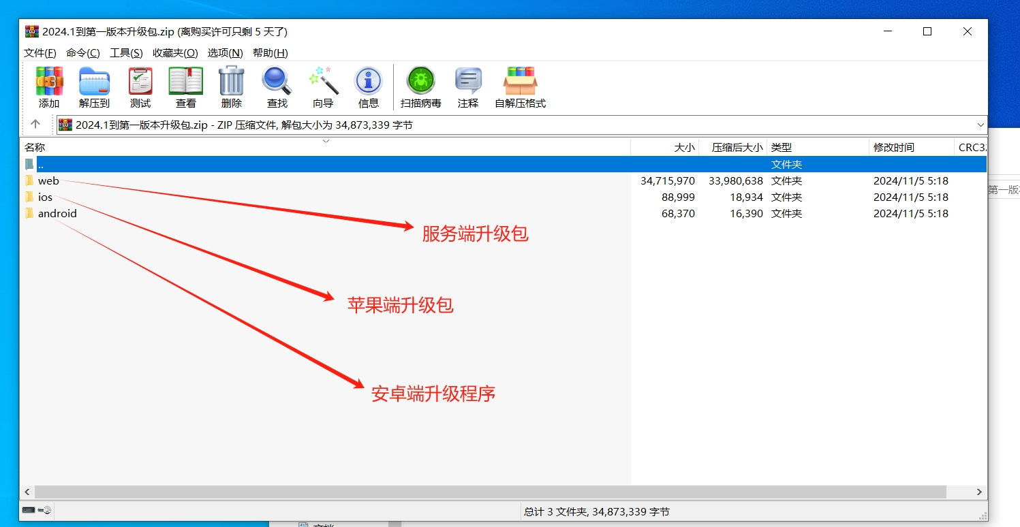Sort by the 名称 column header
1020x527 pixels.
(x=325, y=147)
